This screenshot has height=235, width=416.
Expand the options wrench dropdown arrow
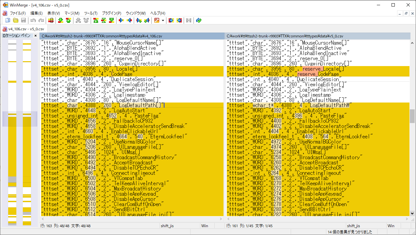(163, 21)
